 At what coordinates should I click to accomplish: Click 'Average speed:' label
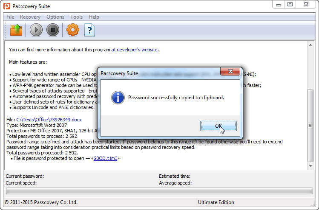tap(175, 183)
